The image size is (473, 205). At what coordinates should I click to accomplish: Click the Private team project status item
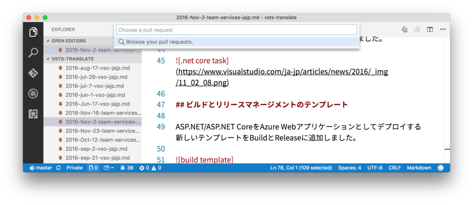click(74, 168)
